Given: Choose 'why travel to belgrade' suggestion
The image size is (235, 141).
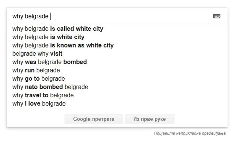Looking at the screenshot, I should point(43,95).
